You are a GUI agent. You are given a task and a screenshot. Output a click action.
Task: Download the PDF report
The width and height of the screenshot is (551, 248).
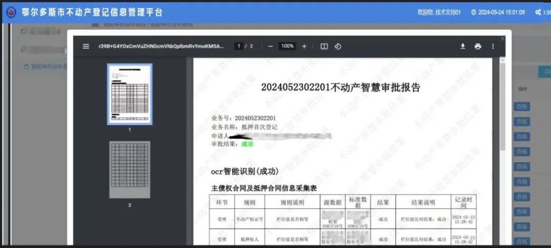pos(463,46)
